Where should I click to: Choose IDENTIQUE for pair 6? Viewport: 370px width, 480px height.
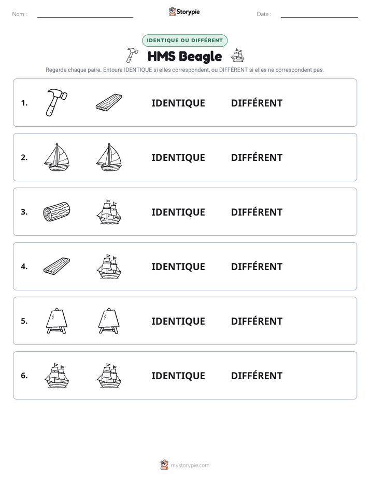(x=178, y=376)
